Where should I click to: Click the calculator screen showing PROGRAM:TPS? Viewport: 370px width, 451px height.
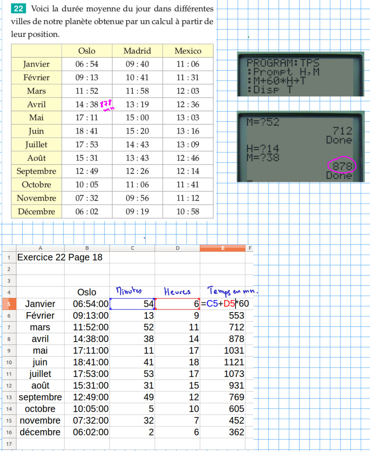300,75
